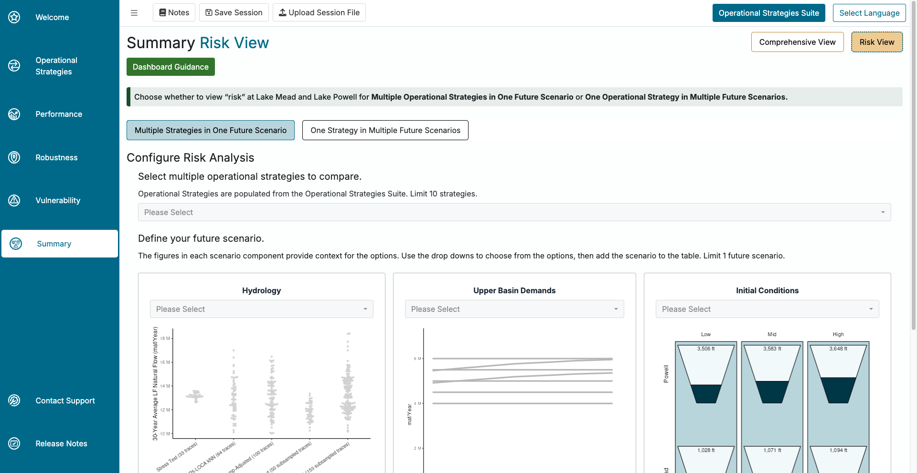Click Upload Session File button label
Viewport: 917px width, 473px height.
[324, 12]
